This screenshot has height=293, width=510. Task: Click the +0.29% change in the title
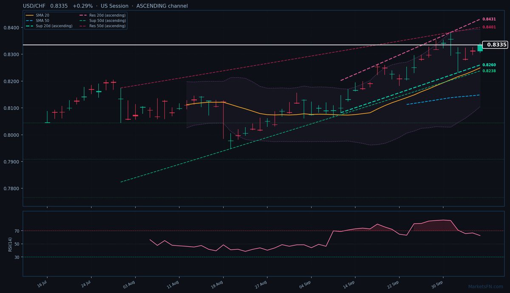(83, 6)
